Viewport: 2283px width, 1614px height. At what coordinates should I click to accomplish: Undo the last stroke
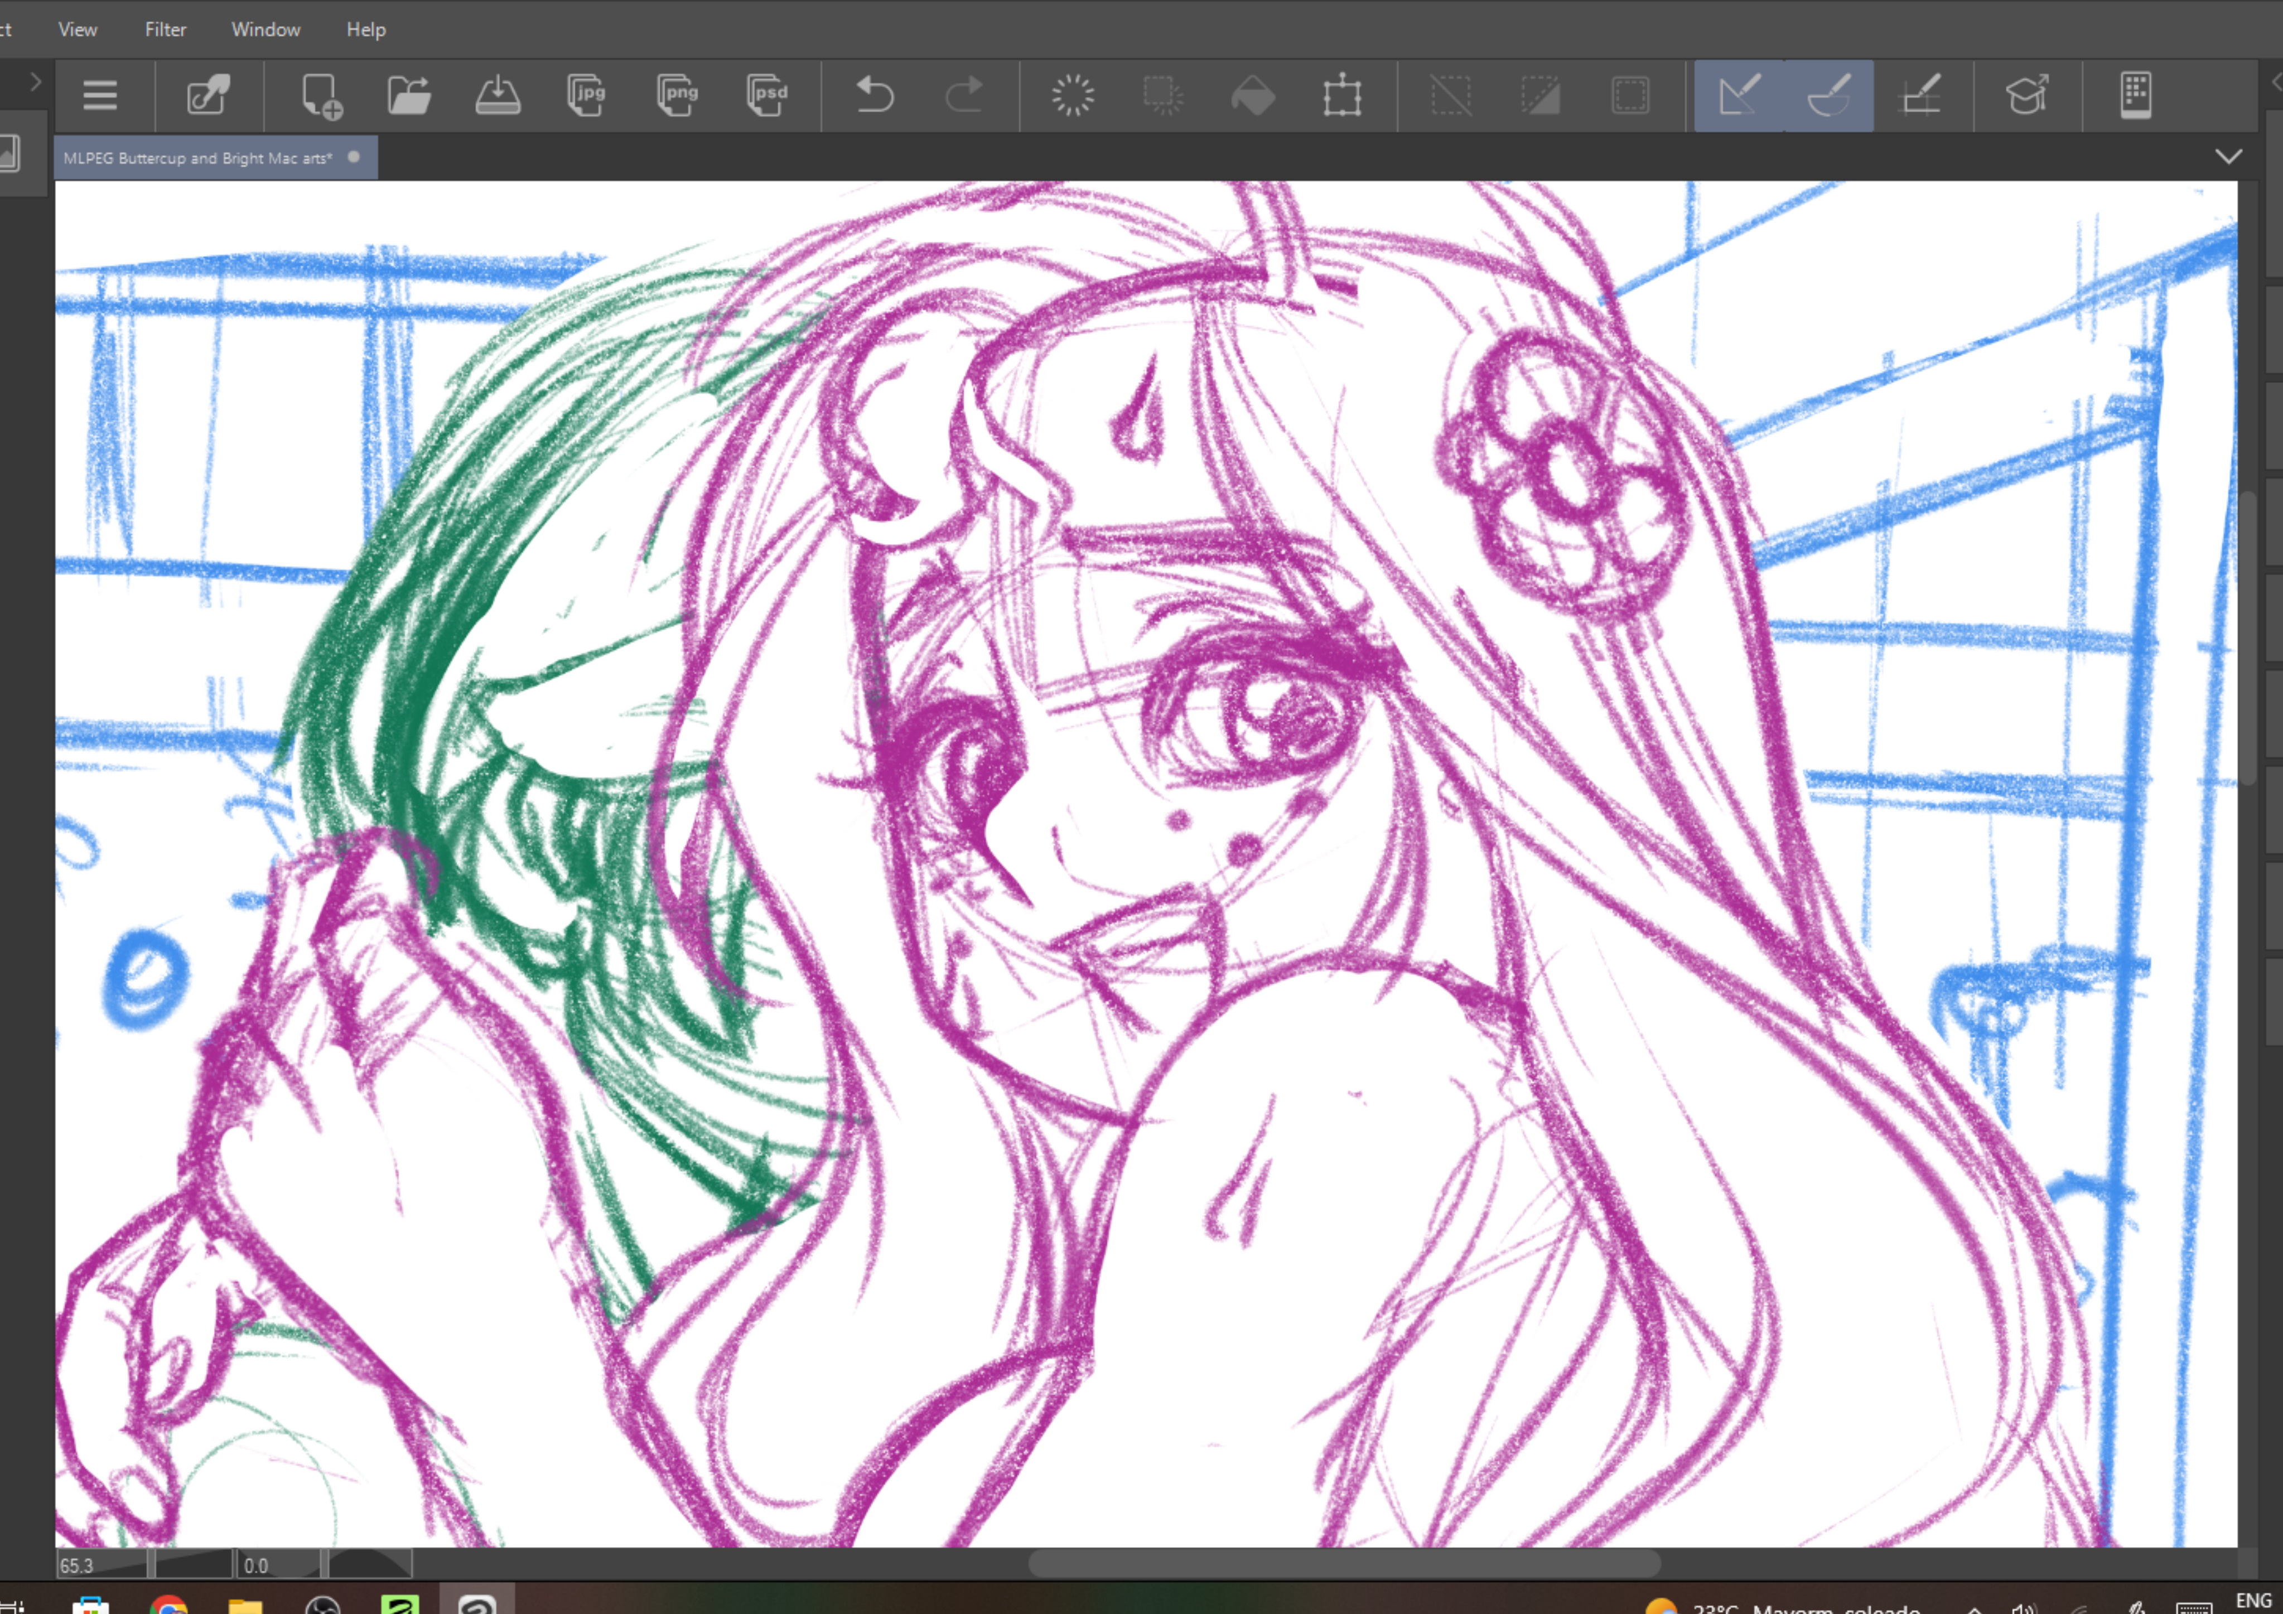[x=875, y=95]
